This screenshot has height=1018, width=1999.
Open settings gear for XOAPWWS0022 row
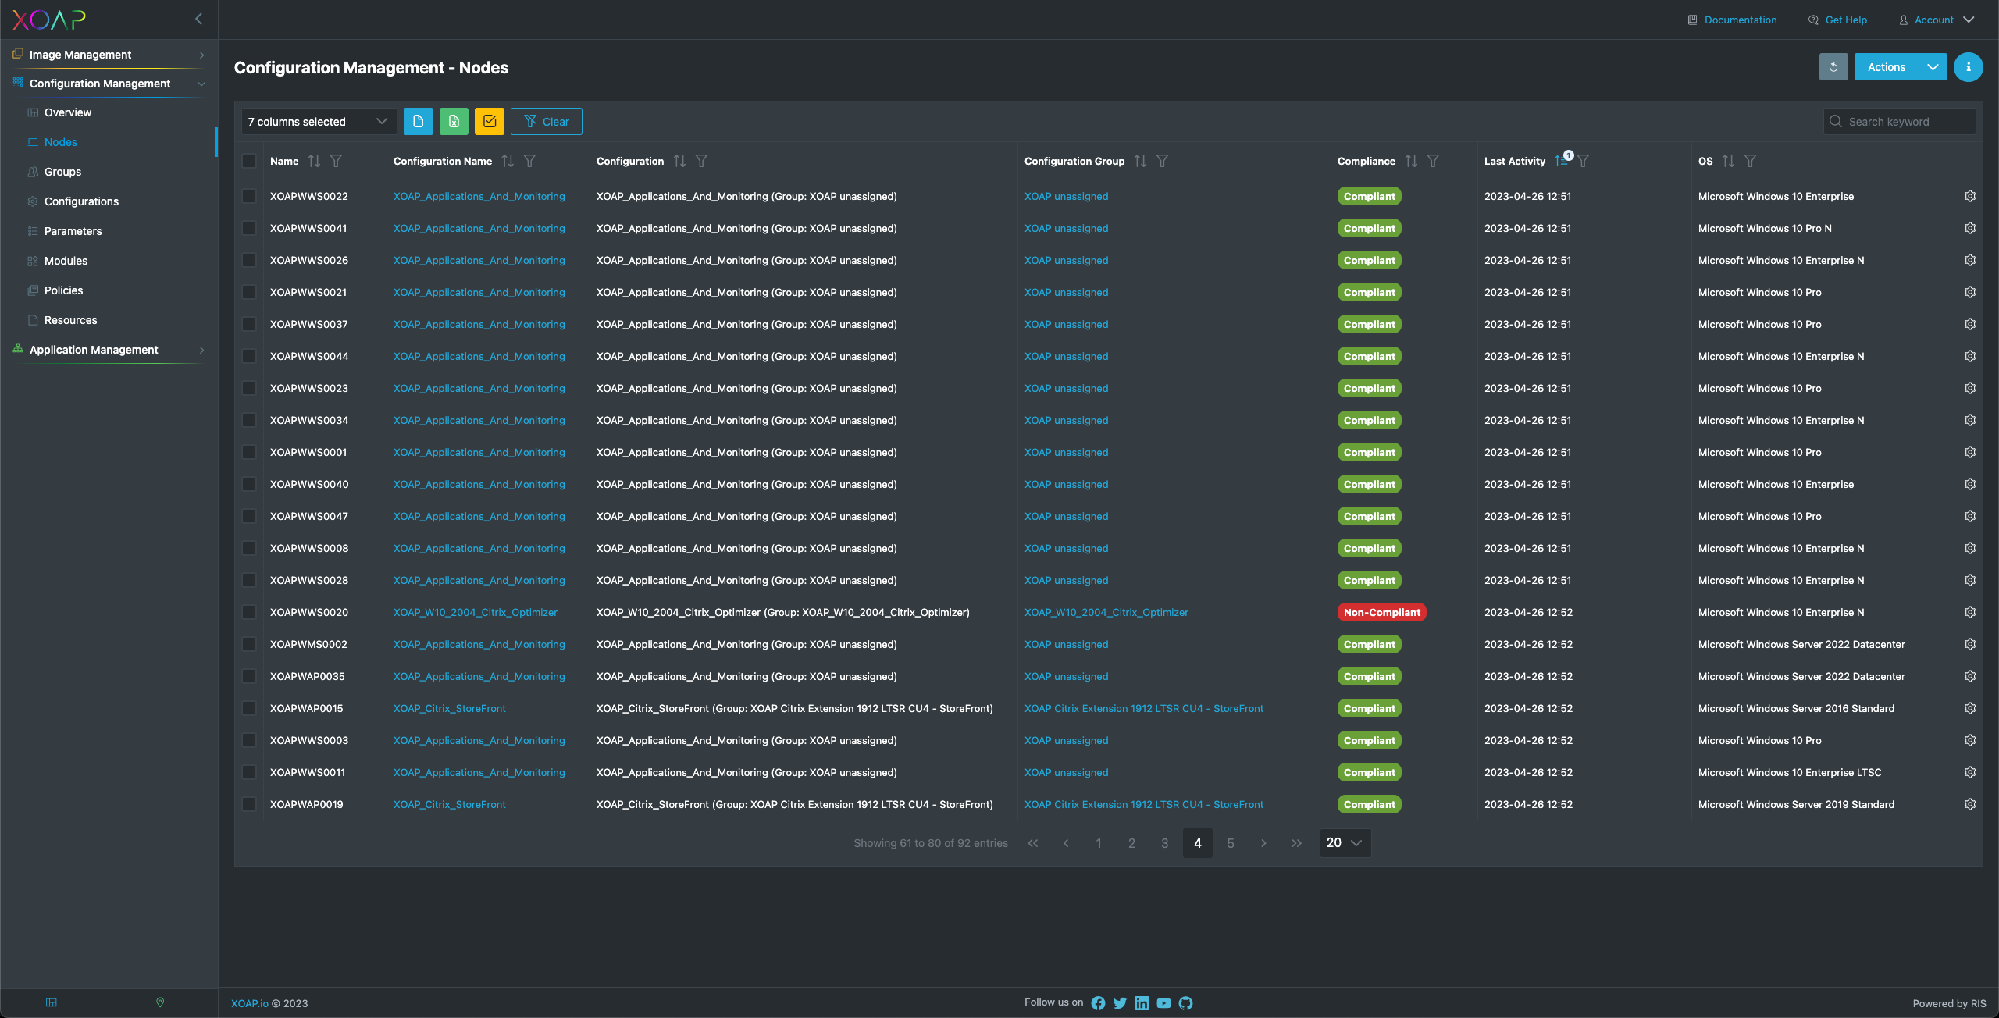(x=1969, y=196)
